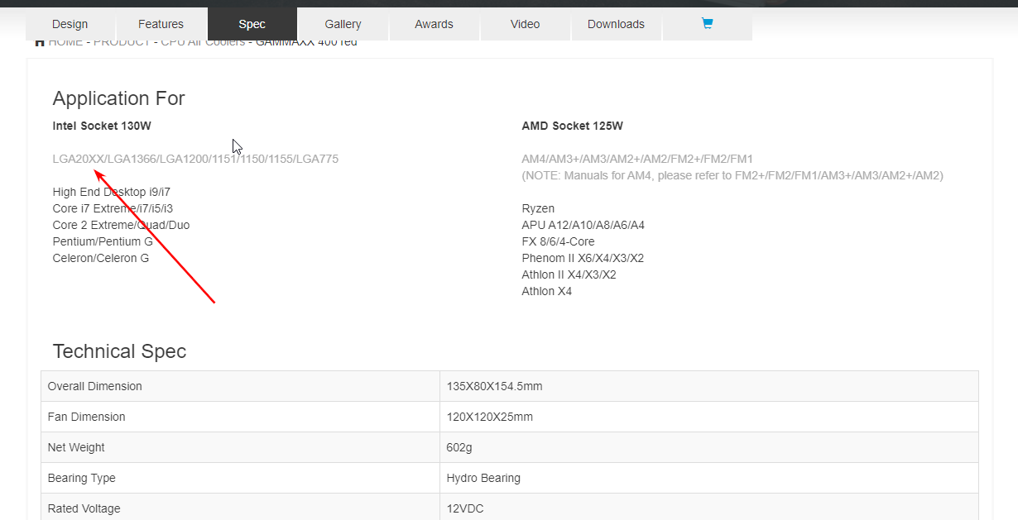
Task: Open the CPU Air Coolers breadcrumb
Action: [203, 43]
